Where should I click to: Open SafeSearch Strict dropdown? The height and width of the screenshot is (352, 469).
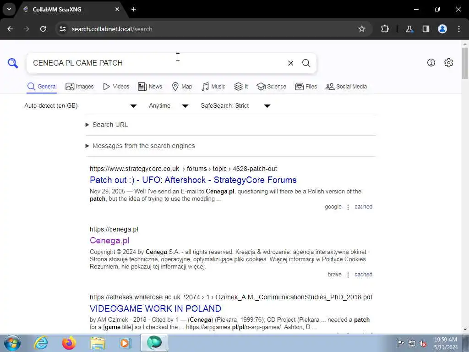[236, 106]
